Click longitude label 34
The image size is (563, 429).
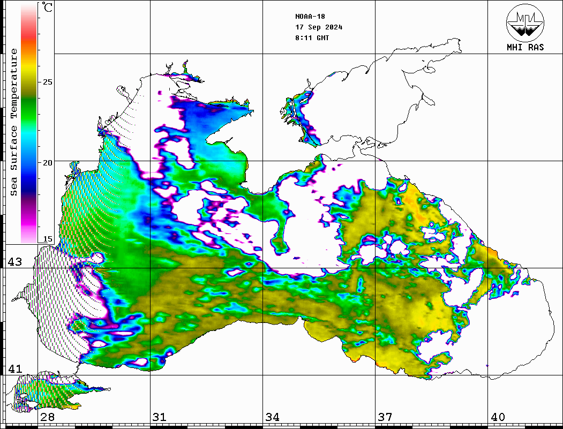click(273, 417)
